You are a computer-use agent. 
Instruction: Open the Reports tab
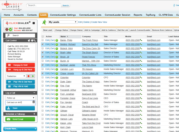[138, 15]
